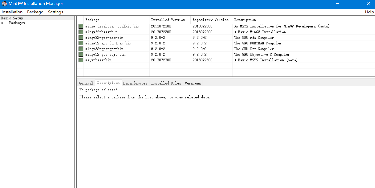Click the mingw32-gcc-fortran-bin status icon
The height and width of the screenshot is (188, 375).
pyautogui.click(x=80, y=43)
